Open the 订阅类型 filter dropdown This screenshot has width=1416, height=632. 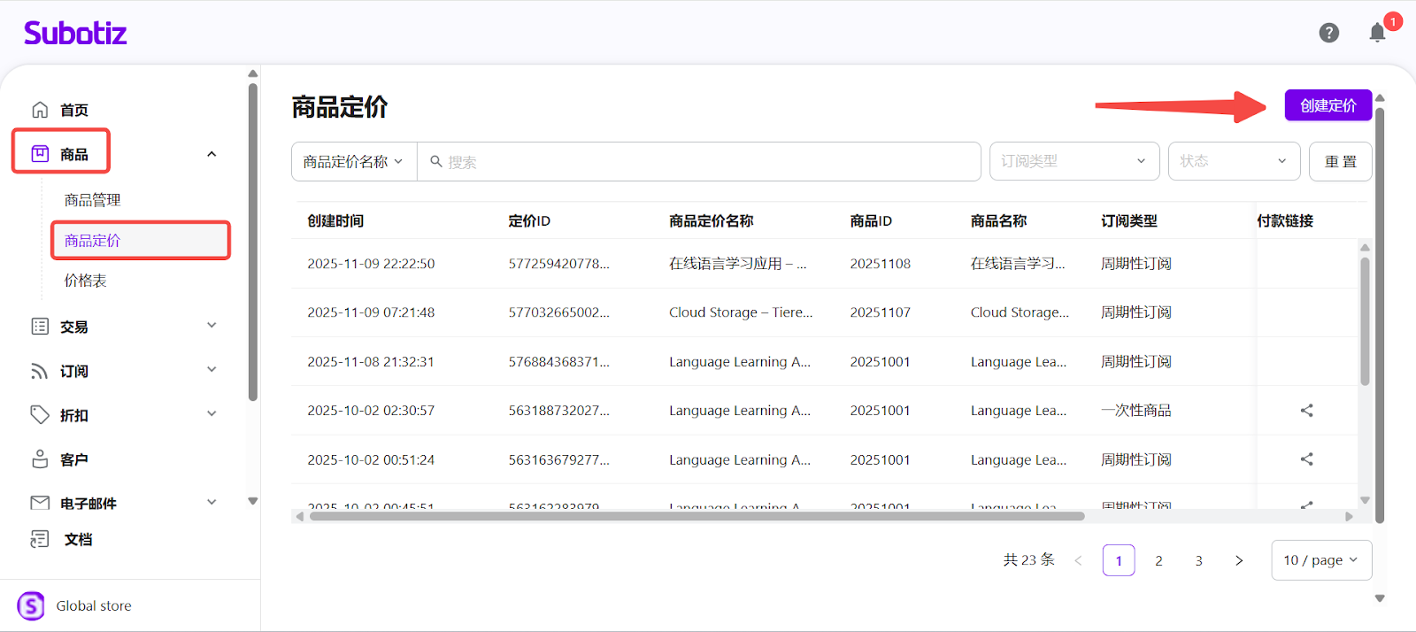(1074, 161)
